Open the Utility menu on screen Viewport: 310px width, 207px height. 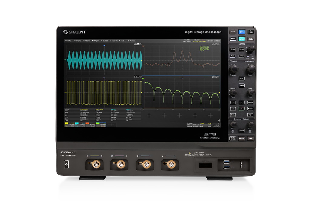68,41
